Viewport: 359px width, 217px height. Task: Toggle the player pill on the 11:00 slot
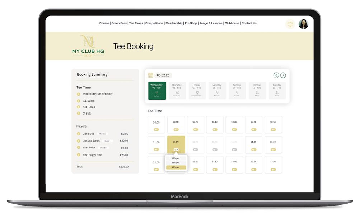click(x=156, y=149)
